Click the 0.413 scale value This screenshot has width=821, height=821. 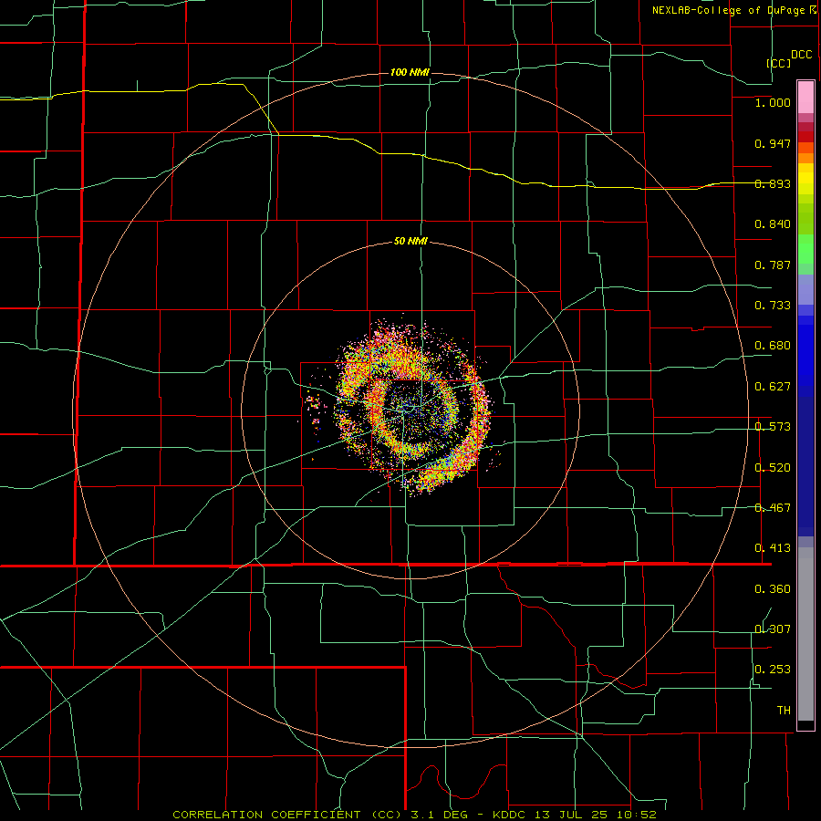point(773,548)
